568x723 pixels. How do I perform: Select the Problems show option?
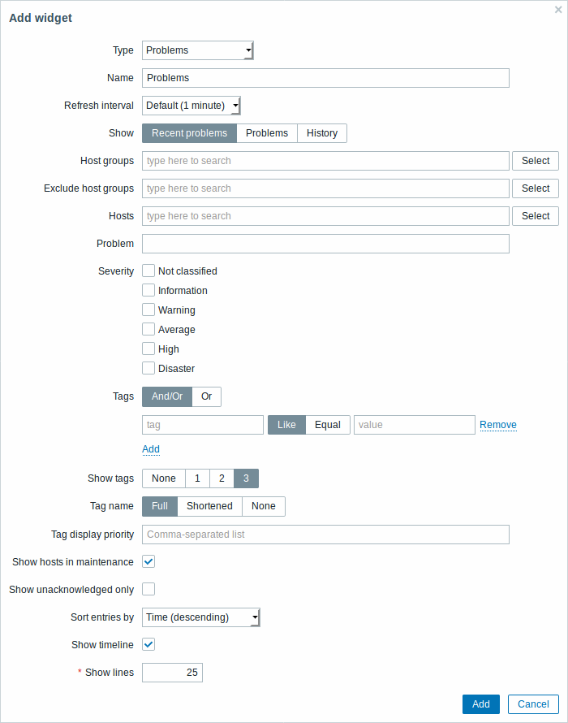(267, 133)
